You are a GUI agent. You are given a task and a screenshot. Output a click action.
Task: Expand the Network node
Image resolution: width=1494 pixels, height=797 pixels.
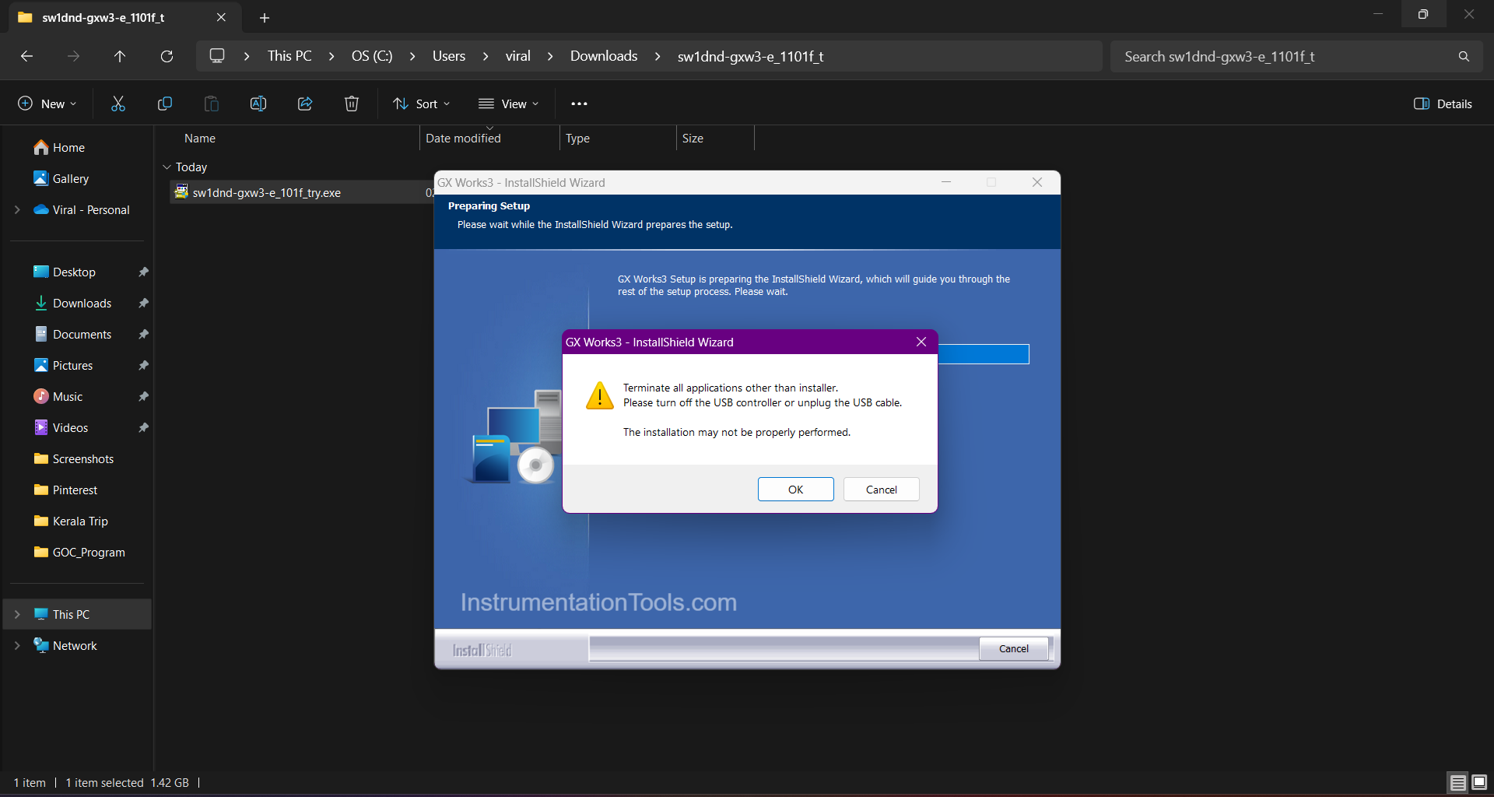(x=17, y=645)
